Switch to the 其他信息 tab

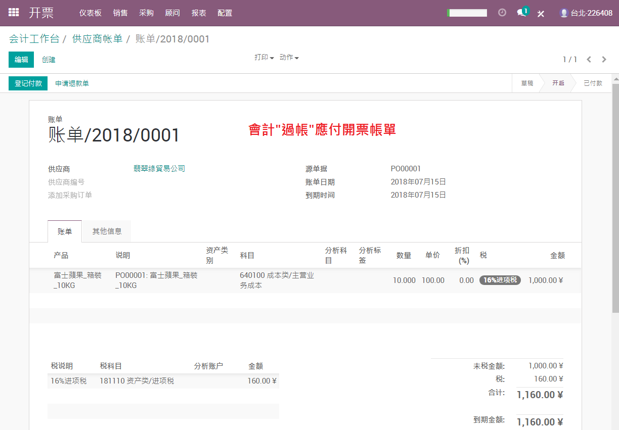pyautogui.click(x=107, y=231)
